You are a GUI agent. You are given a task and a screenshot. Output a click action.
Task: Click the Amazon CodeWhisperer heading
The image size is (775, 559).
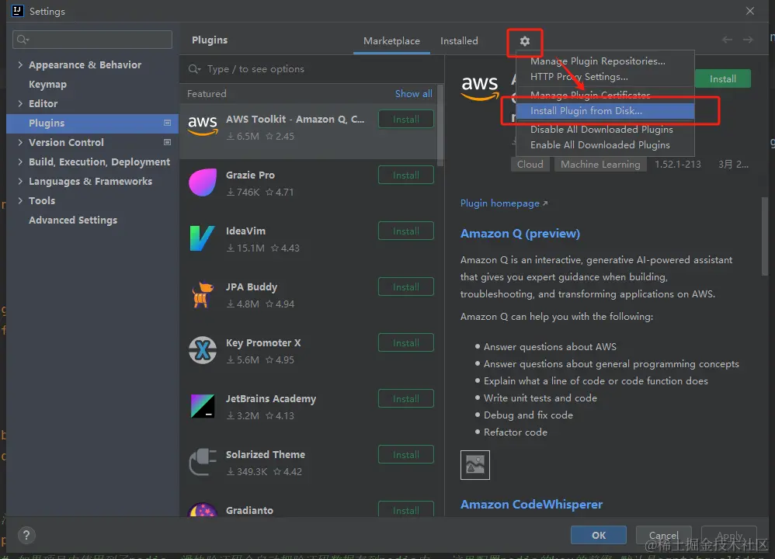click(x=531, y=504)
